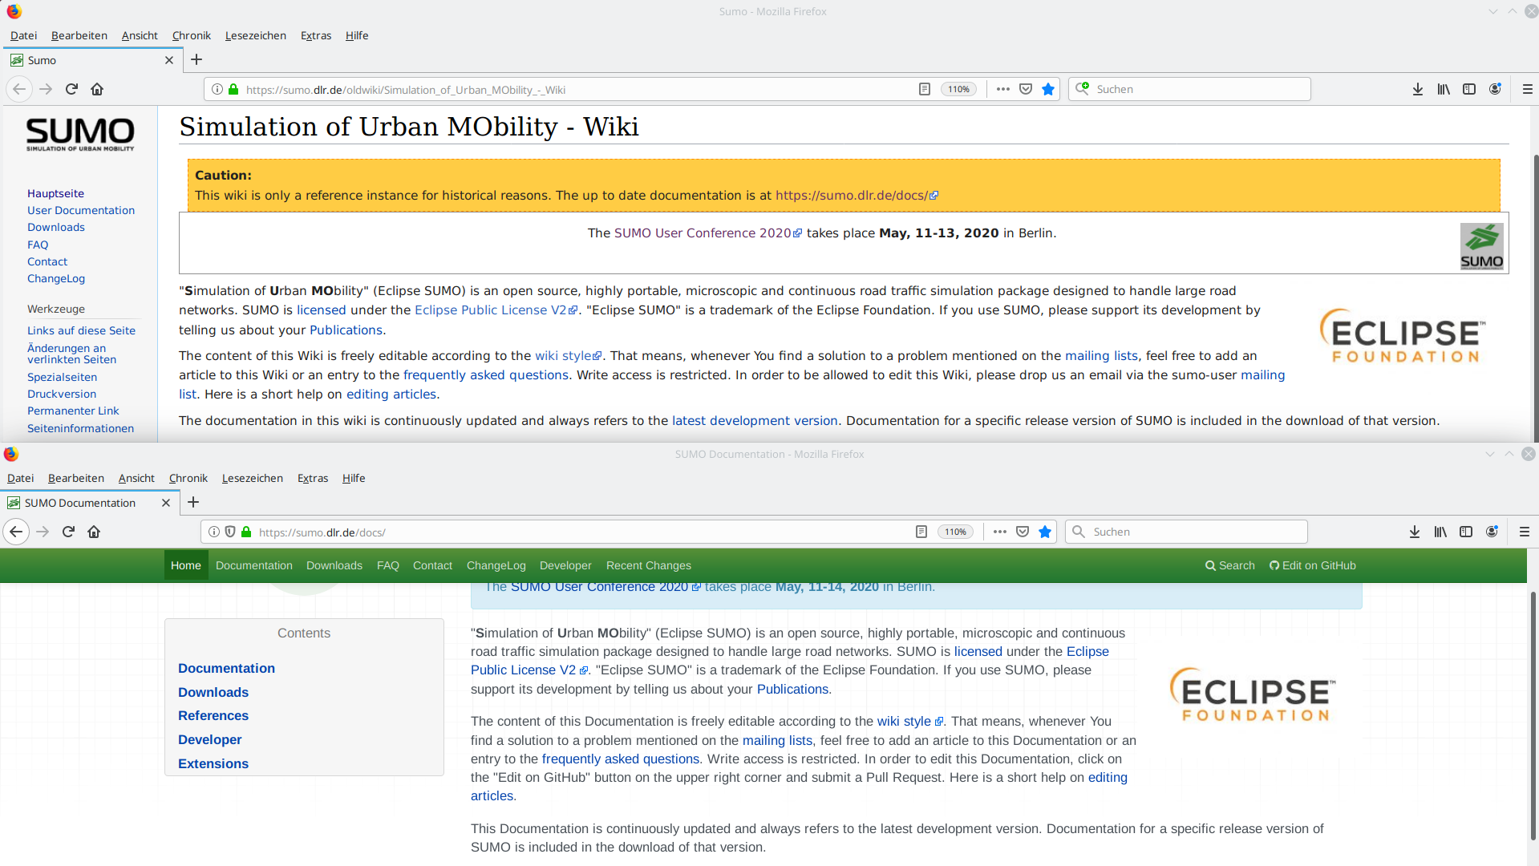
Task: Open Ansicht menu in bottom window
Action: pos(136,478)
